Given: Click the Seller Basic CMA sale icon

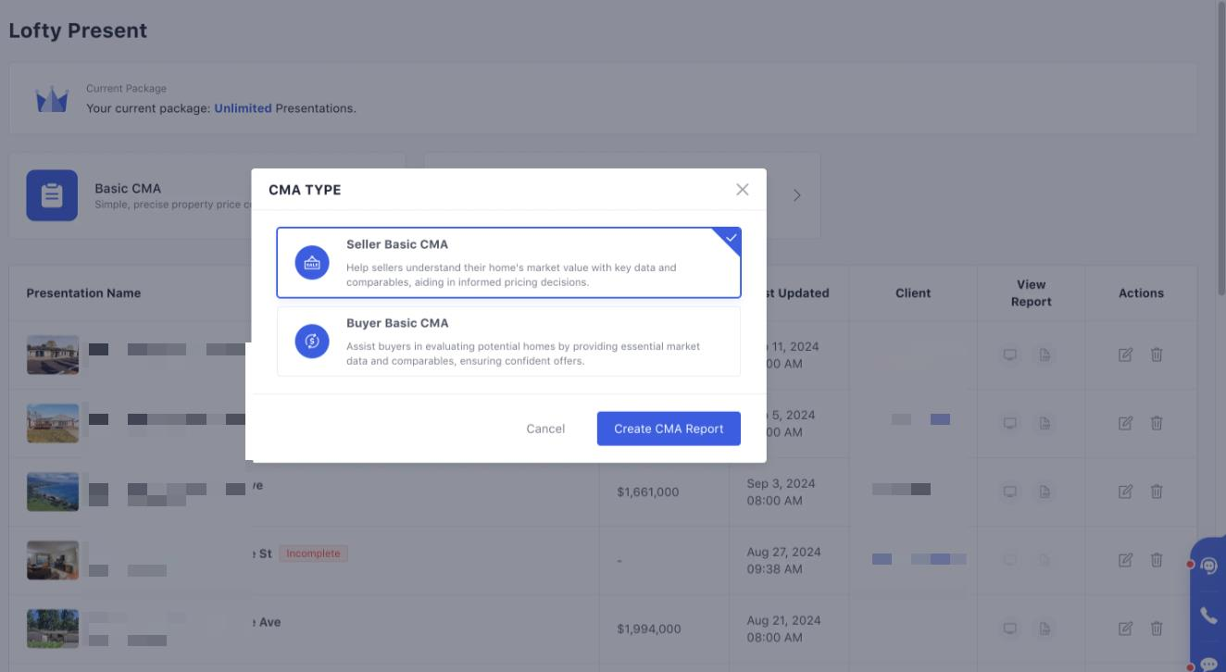Looking at the screenshot, I should pos(312,263).
